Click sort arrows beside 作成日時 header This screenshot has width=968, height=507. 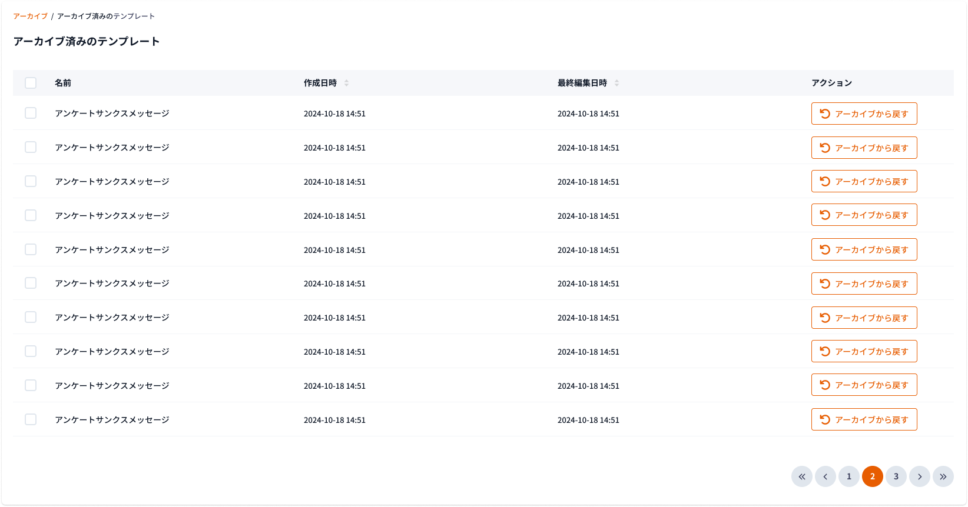click(x=346, y=83)
